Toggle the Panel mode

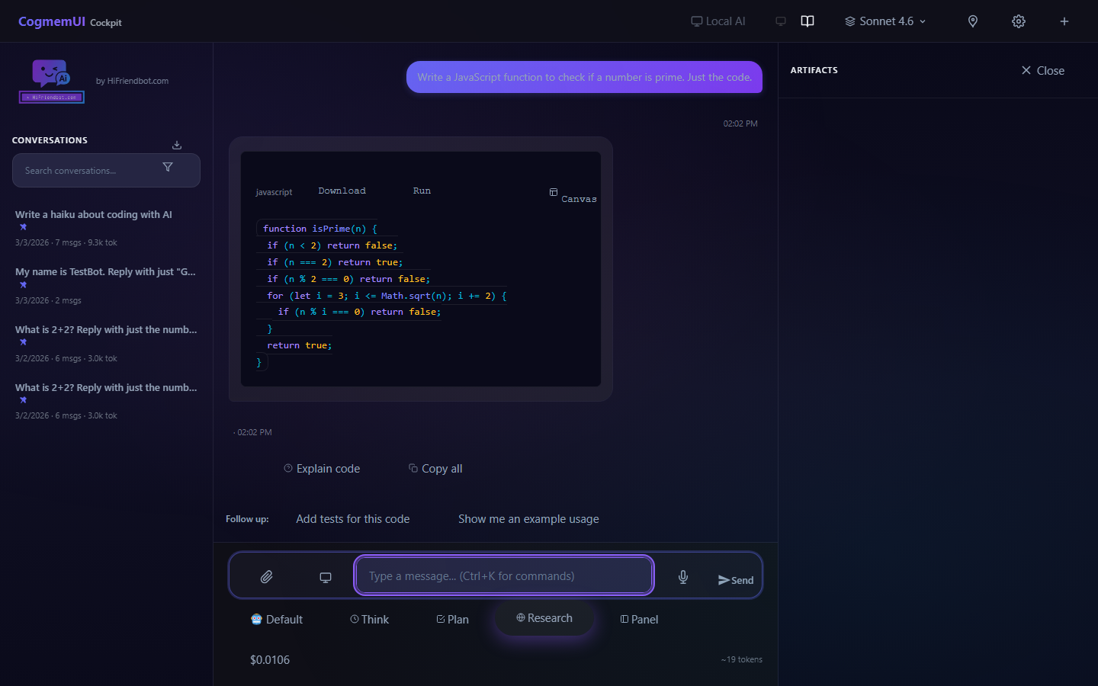[639, 620]
